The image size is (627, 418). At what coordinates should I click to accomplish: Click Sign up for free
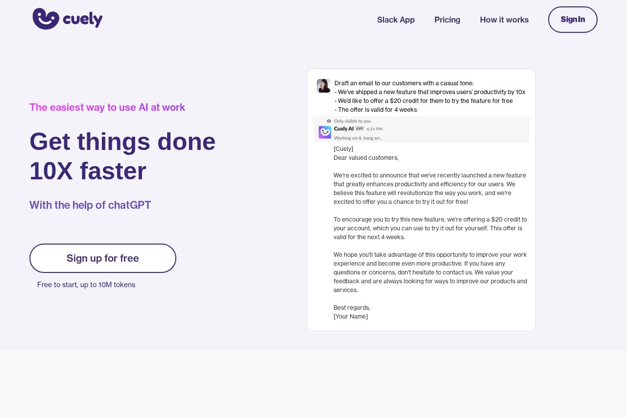(103, 258)
